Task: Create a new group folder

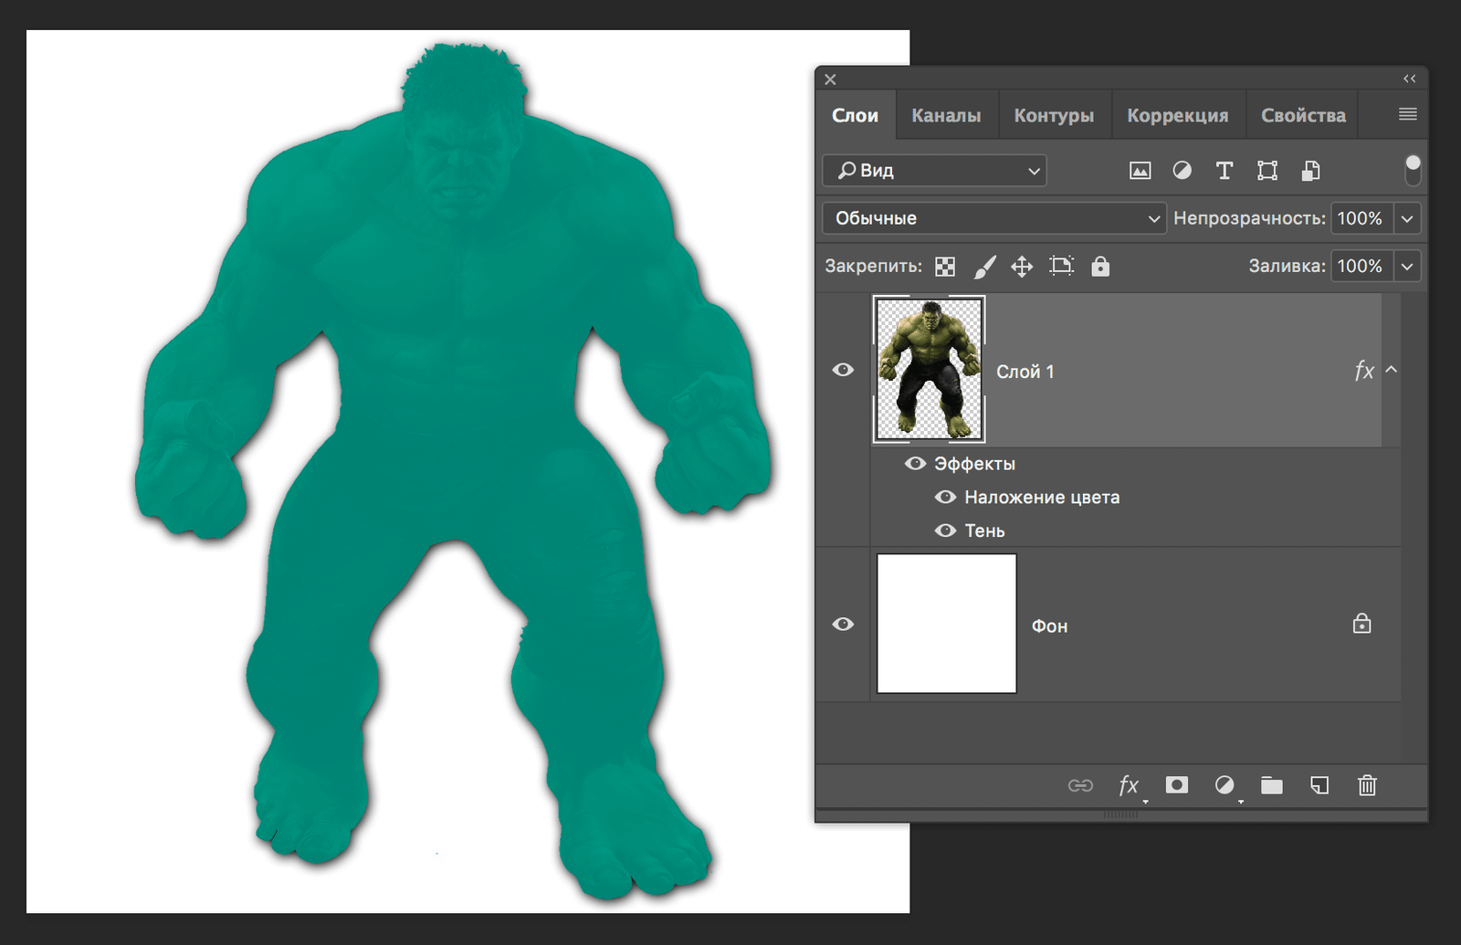Action: click(1271, 785)
